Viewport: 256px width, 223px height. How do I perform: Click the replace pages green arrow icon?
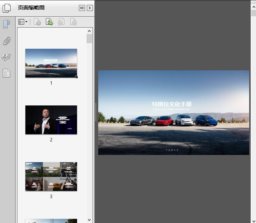click(x=49, y=22)
